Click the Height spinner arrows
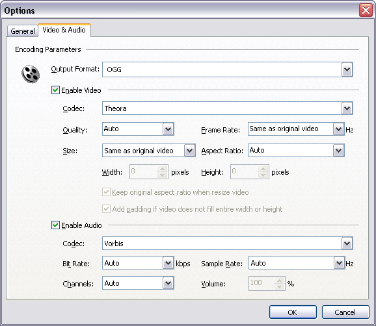 [x=263, y=171]
